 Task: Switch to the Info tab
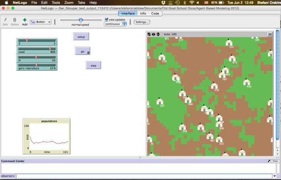[143, 13]
